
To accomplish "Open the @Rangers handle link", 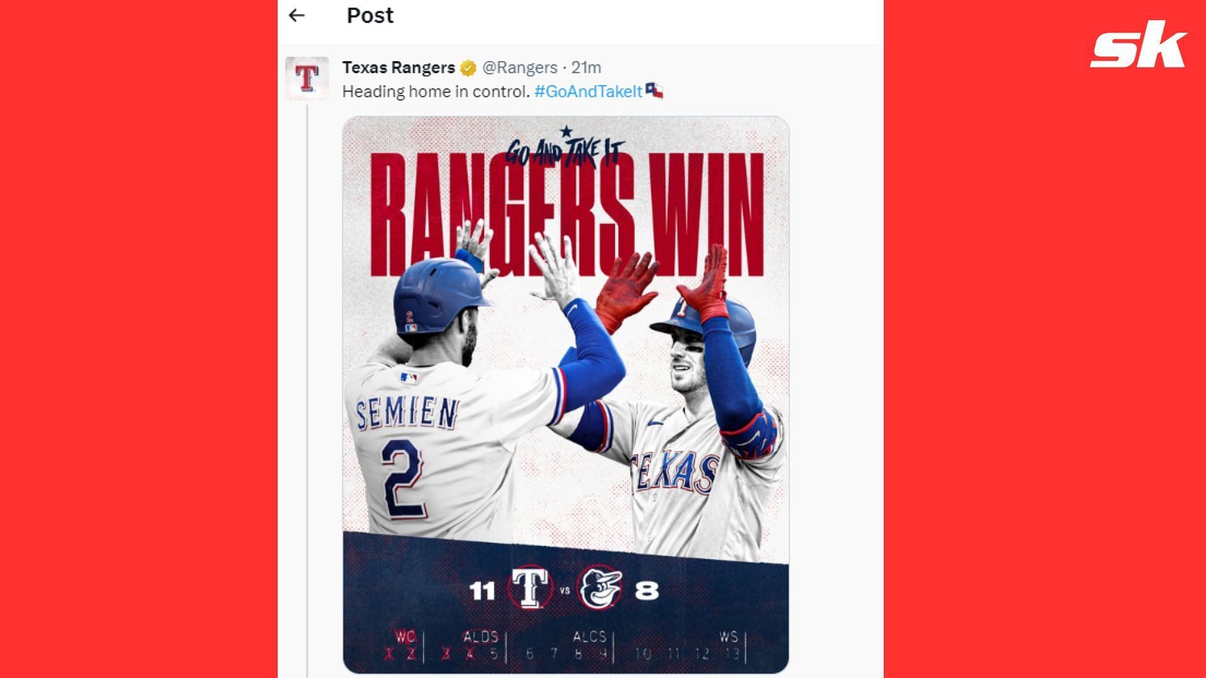I will point(520,68).
